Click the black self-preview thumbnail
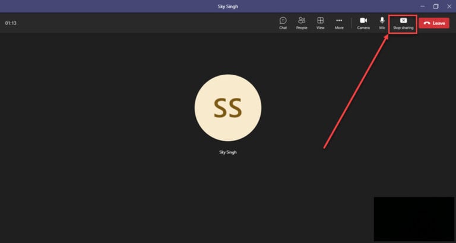The width and height of the screenshot is (456, 243). 414,219
